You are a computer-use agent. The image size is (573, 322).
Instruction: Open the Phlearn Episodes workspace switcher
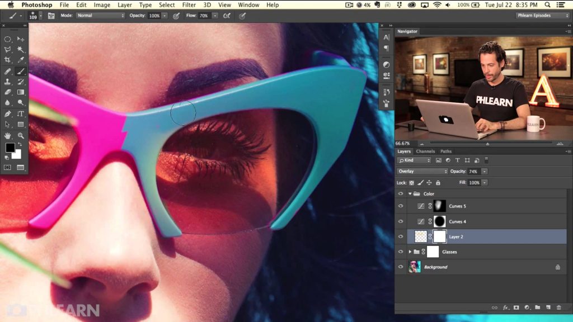(542, 16)
